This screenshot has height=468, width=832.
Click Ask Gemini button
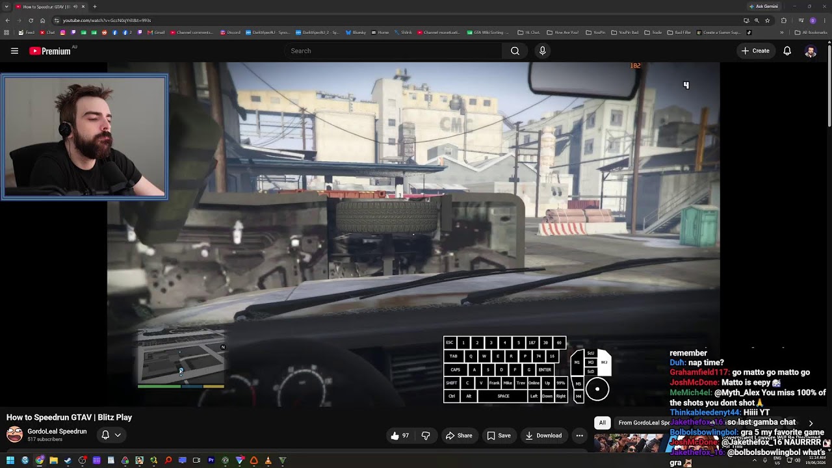[764, 6]
